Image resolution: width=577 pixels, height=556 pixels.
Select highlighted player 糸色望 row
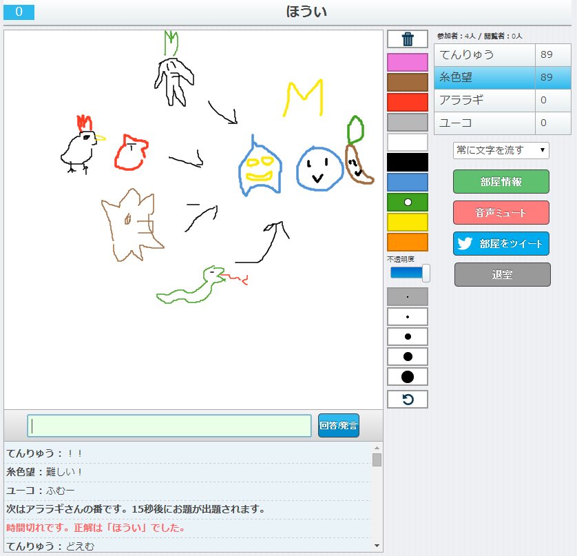[x=503, y=78]
